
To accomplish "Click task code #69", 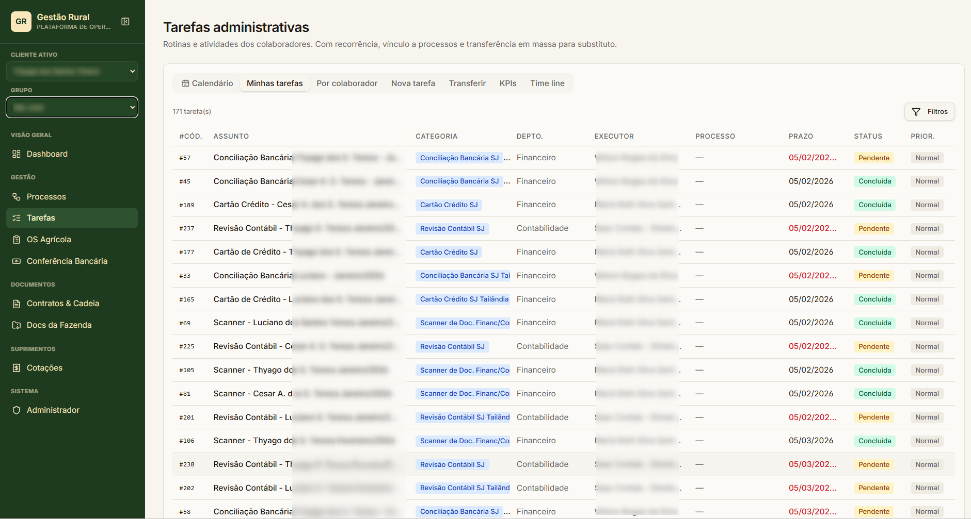I will point(185,323).
